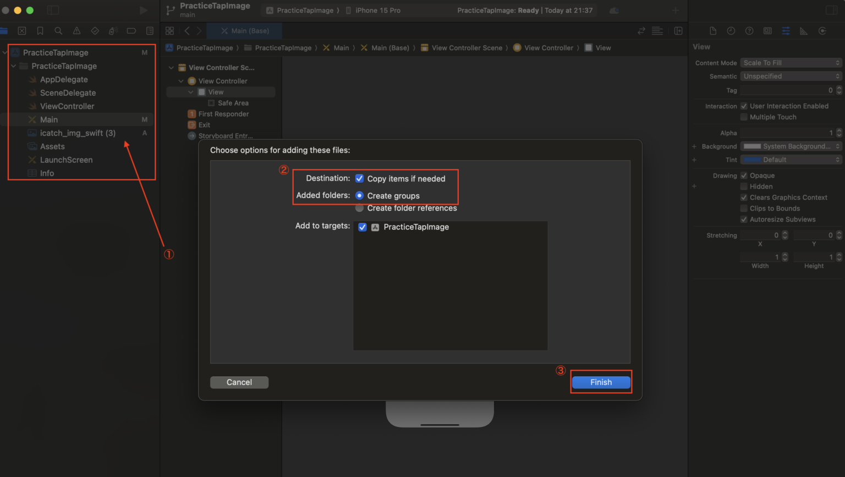Select the icatch_img_swift file in navigator
The width and height of the screenshot is (845, 477).
point(77,133)
